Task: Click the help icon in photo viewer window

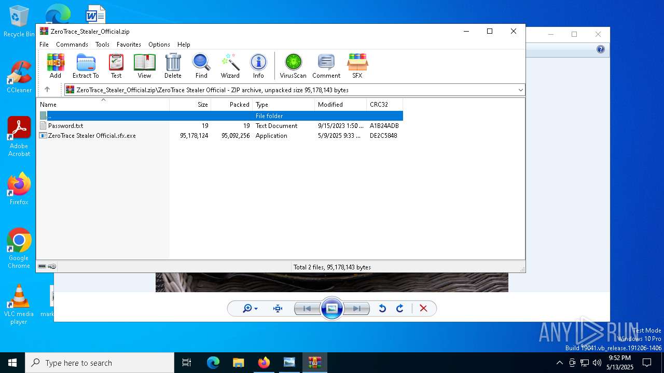Action: click(601, 49)
